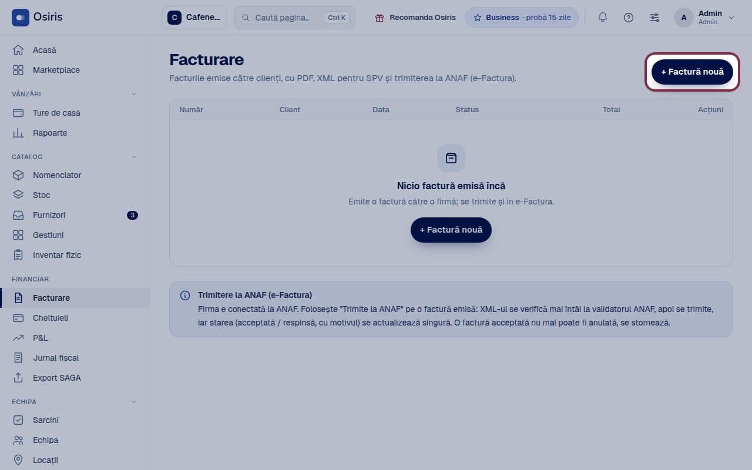Focus the Caută pagina search field
The height and width of the screenshot is (470, 752).
pyautogui.click(x=294, y=18)
